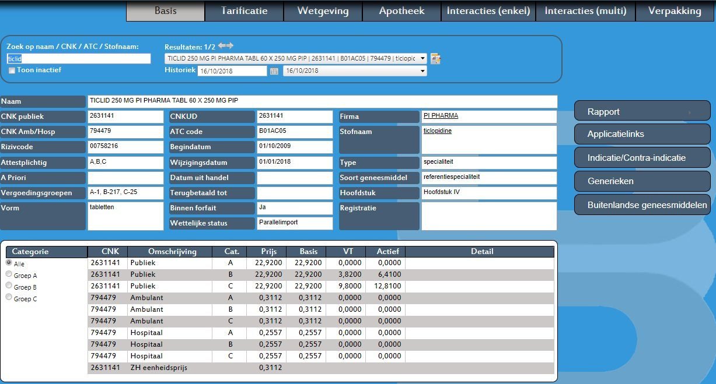Expand the TICLID product results dropdown
The height and width of the screenshot is (384, 716).
(x=296, y=58)
